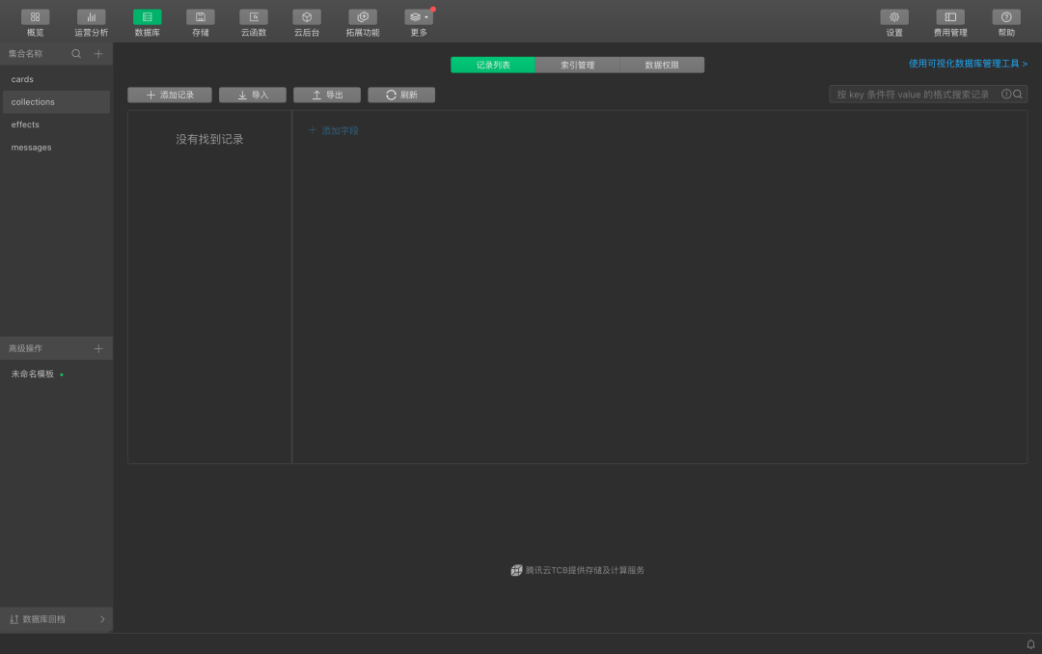1042x654 pixels.
Task: Select the messages collection
Action: pos(32,148)
